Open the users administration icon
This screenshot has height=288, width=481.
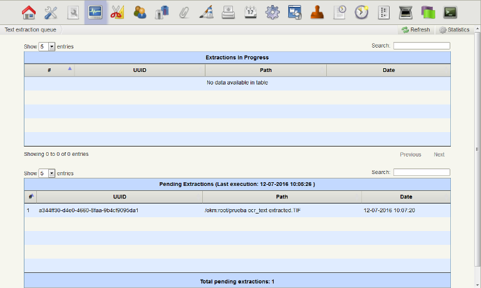(140, 13)
